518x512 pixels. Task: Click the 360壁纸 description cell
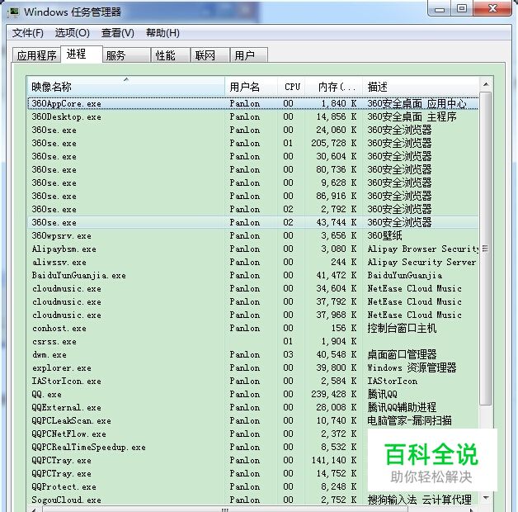point(384,235)
